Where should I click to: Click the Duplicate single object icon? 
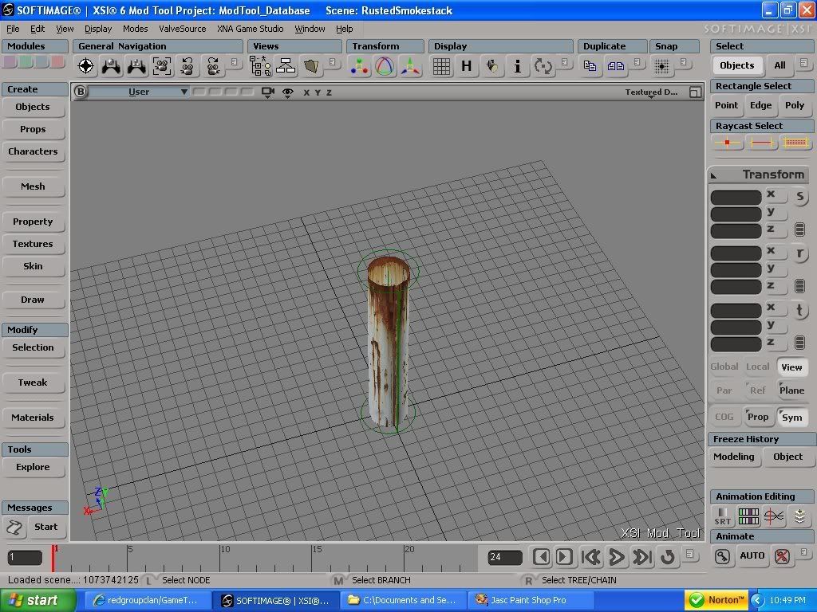tap(590, 66)
